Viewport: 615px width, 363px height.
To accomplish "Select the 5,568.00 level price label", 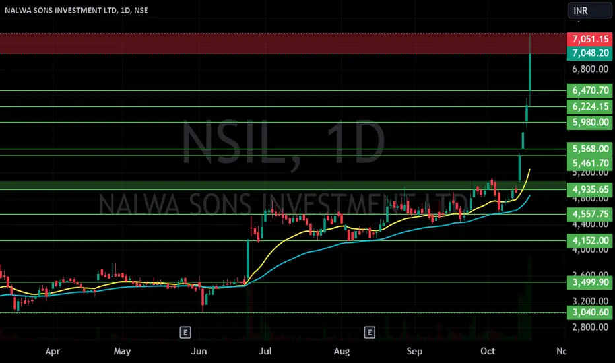I will (589, 148).
